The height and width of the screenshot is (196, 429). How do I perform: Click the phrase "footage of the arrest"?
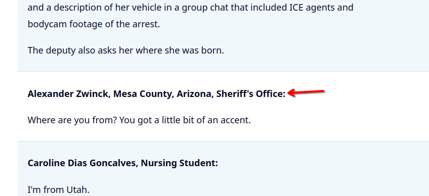pos(114,24)
